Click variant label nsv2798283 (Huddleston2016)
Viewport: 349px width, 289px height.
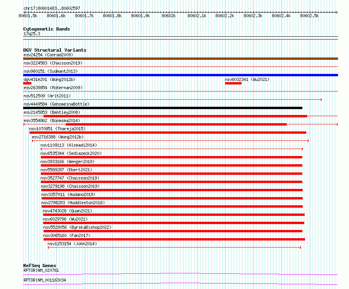point(73,203)
